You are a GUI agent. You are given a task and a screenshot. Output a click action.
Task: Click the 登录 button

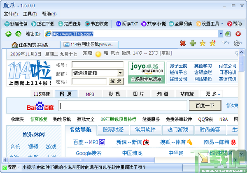(116, 81)
